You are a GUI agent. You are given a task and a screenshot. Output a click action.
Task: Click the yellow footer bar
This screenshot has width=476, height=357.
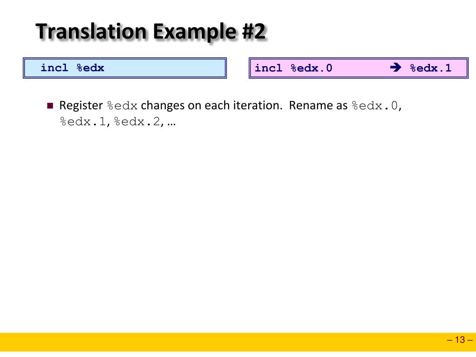coord(238,342)
